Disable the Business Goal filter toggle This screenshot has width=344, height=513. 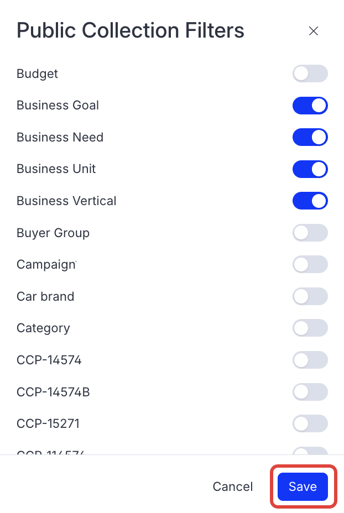pyautogui.click(x=310, y=106)
